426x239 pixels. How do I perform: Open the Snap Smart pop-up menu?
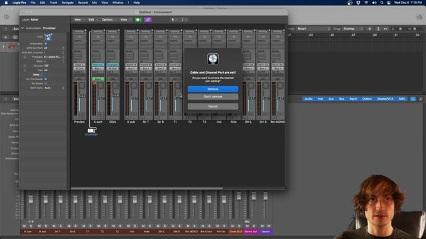pyautogui.click(x=314, y=29)
